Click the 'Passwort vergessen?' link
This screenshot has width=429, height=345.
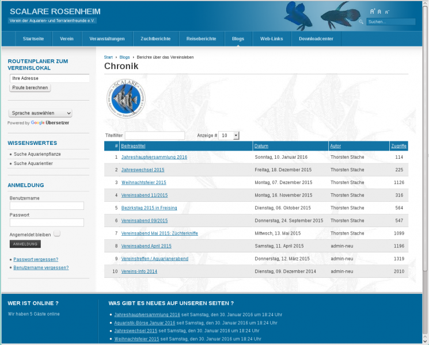36,259
